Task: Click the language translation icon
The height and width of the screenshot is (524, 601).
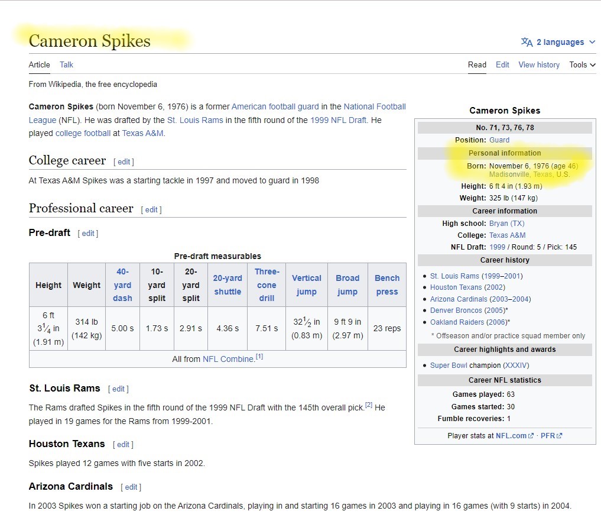Action: click(527, 42)
